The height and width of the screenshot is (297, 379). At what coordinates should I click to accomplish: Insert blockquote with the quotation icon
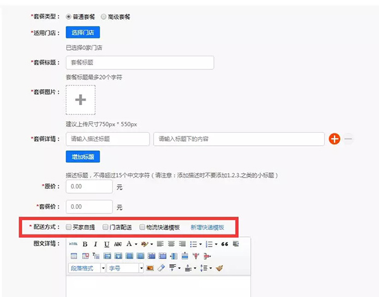tap(224, 244)
